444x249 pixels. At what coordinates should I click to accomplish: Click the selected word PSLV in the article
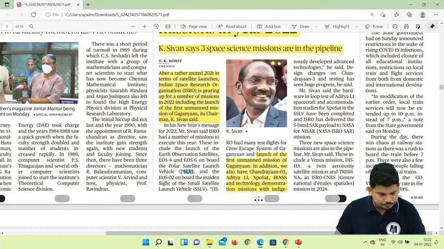pos(188,172)
